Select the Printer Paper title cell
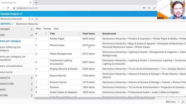The height and width of the screenshot is (104, 186). pos(65,39)
